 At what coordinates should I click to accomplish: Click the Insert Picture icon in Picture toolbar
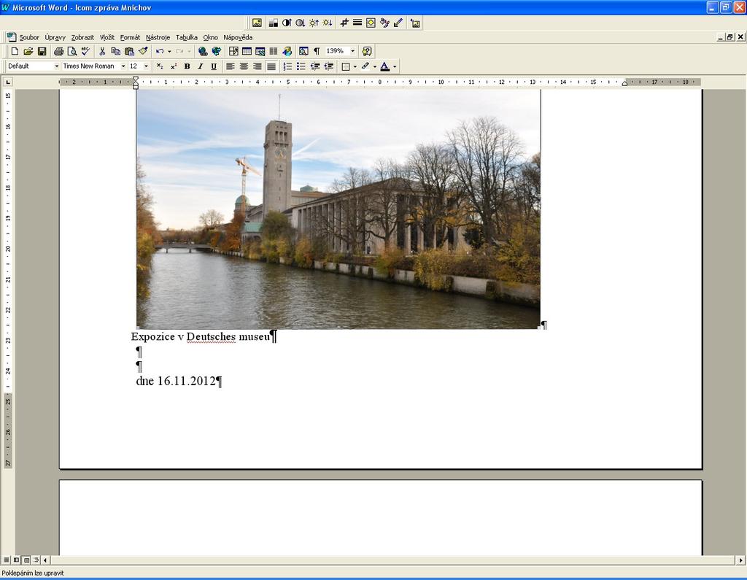coord(258,23)
